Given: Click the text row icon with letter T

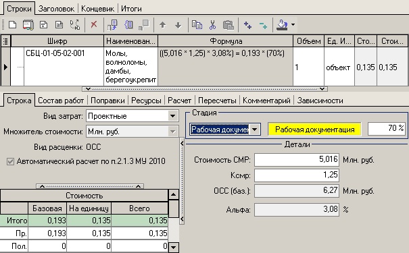Looking at the screenshot, I should 43,25.
